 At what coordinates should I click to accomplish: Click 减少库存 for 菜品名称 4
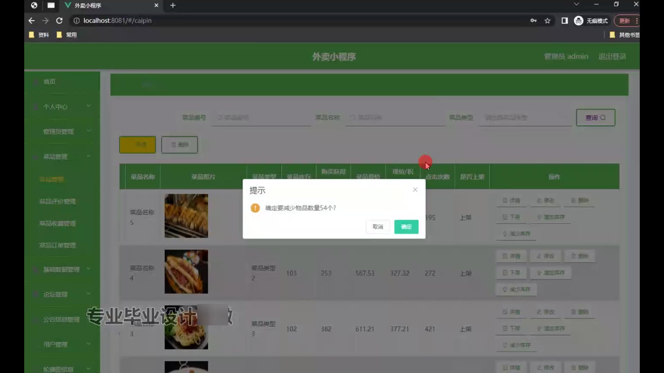[516, 289]
